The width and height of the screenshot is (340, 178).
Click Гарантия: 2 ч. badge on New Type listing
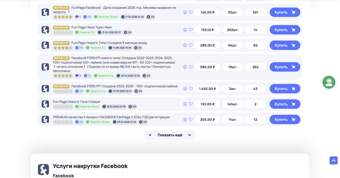[x=85, y=32]
